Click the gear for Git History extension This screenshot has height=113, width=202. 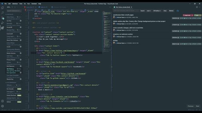coord(21,73)
